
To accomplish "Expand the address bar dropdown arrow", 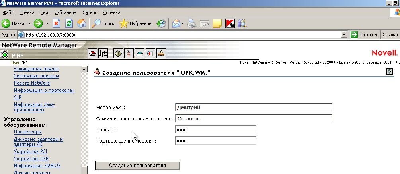I will [x=344, y=35].
